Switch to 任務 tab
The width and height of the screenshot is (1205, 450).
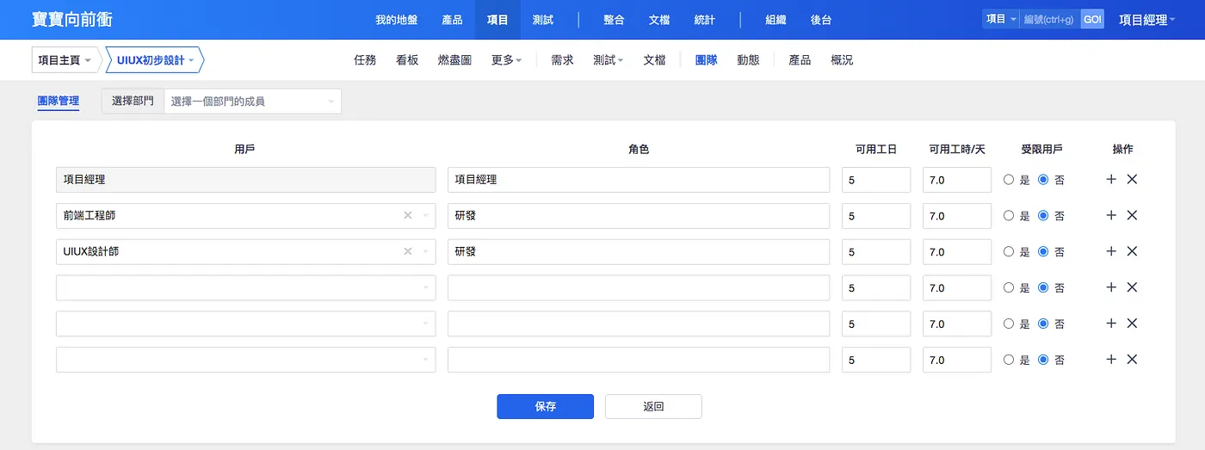(365, 60)
